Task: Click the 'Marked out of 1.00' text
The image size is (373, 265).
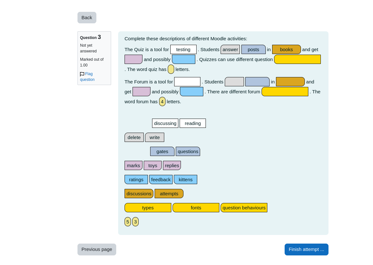Action: (x=92, y=62)
